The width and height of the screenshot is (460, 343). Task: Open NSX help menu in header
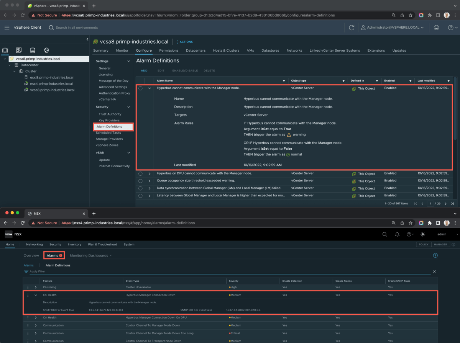pos(410,234)
